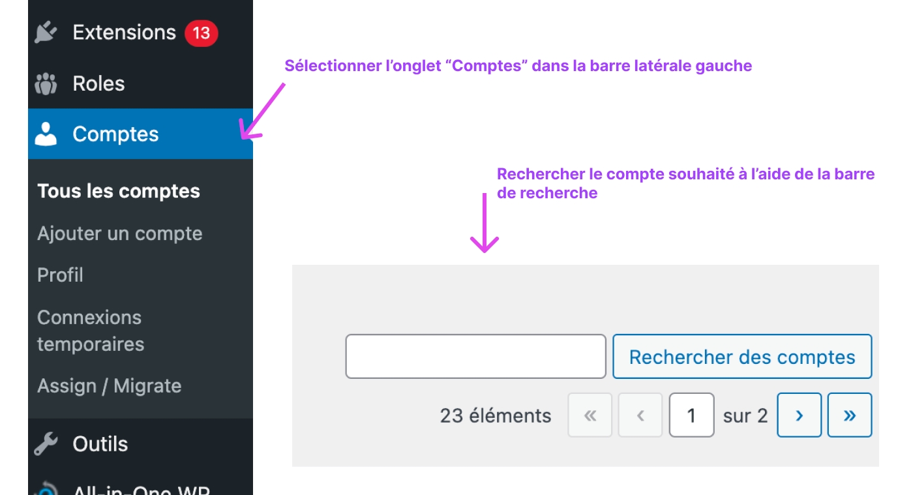Open the Profil submenu link

click(60, 275)
